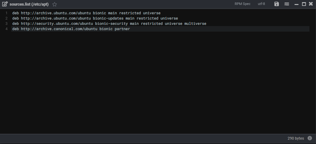Click the edit pencil icon beside file name
This screenshot has height=144, width=316.
5,4
